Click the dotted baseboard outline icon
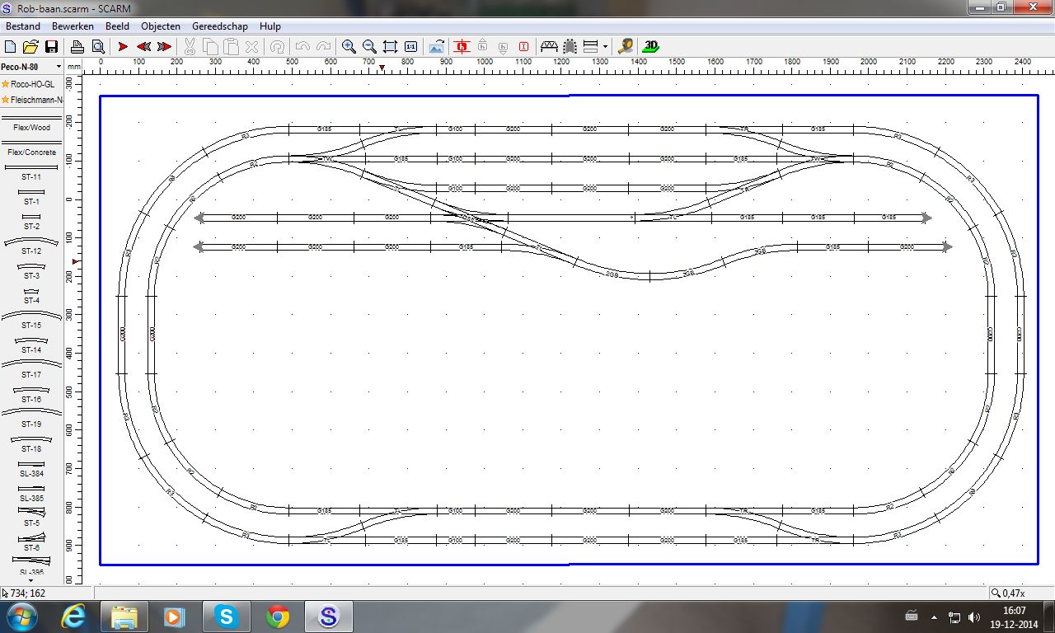This screenshot has height=633, width=1055. [570, 47]
